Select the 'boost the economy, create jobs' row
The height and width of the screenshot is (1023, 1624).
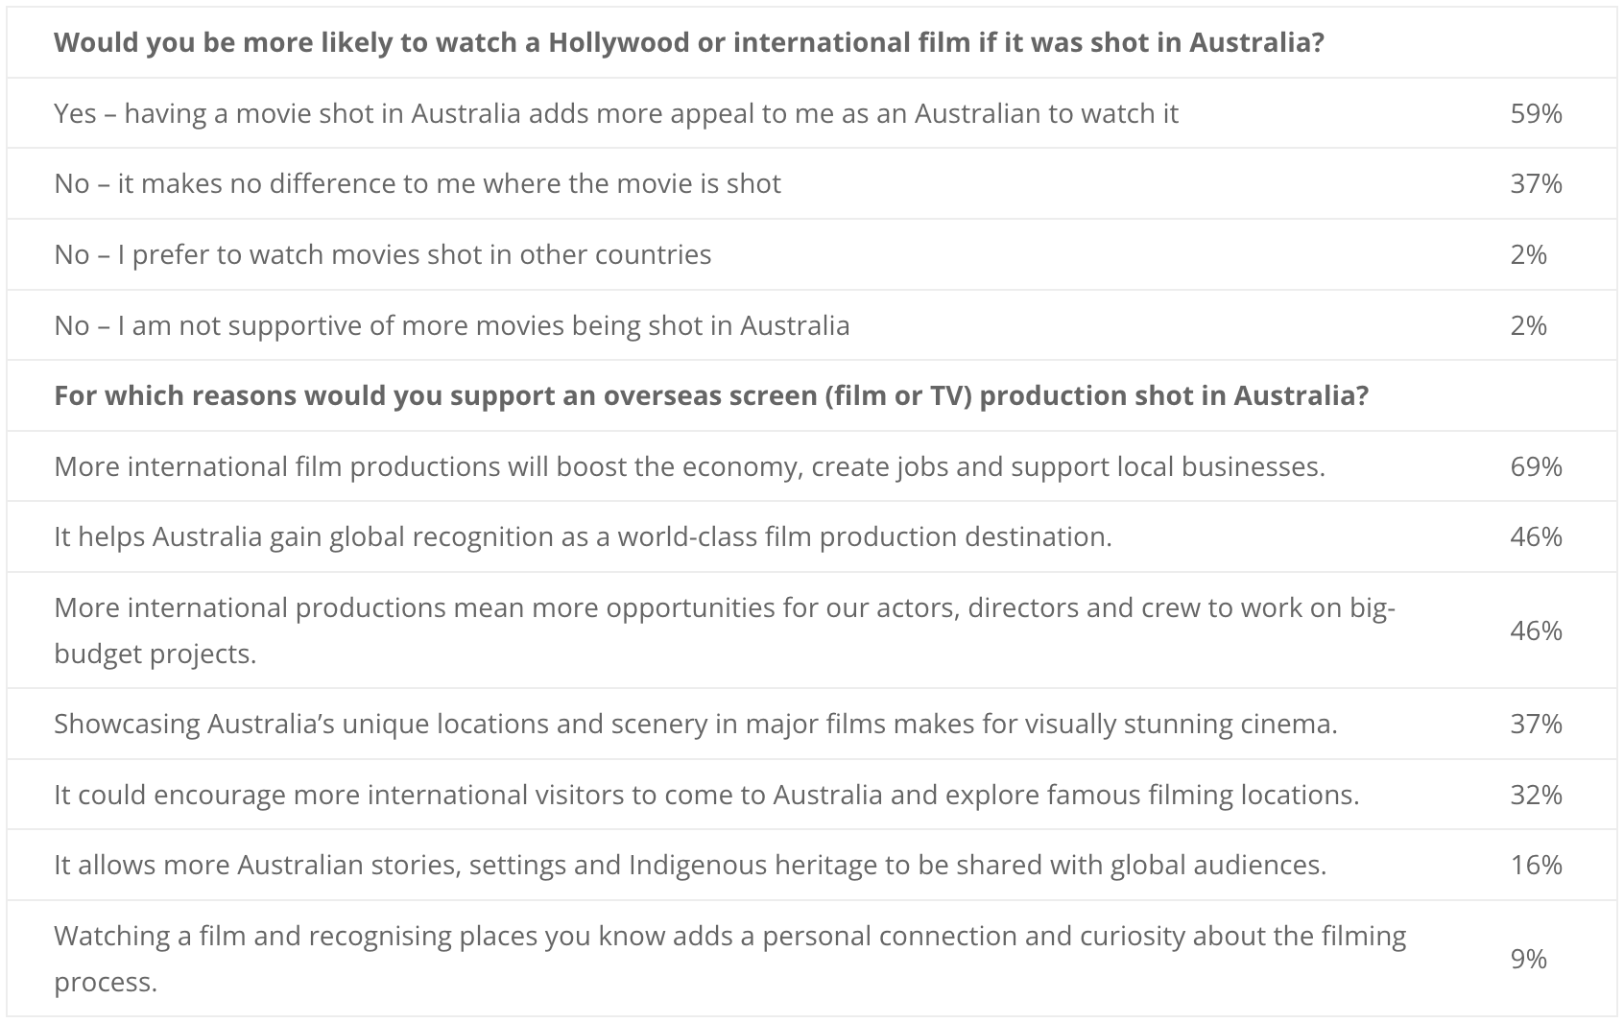[x=812, y=466]
